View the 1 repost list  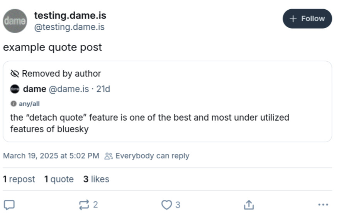pyautogui.click(x=19, y=179)
